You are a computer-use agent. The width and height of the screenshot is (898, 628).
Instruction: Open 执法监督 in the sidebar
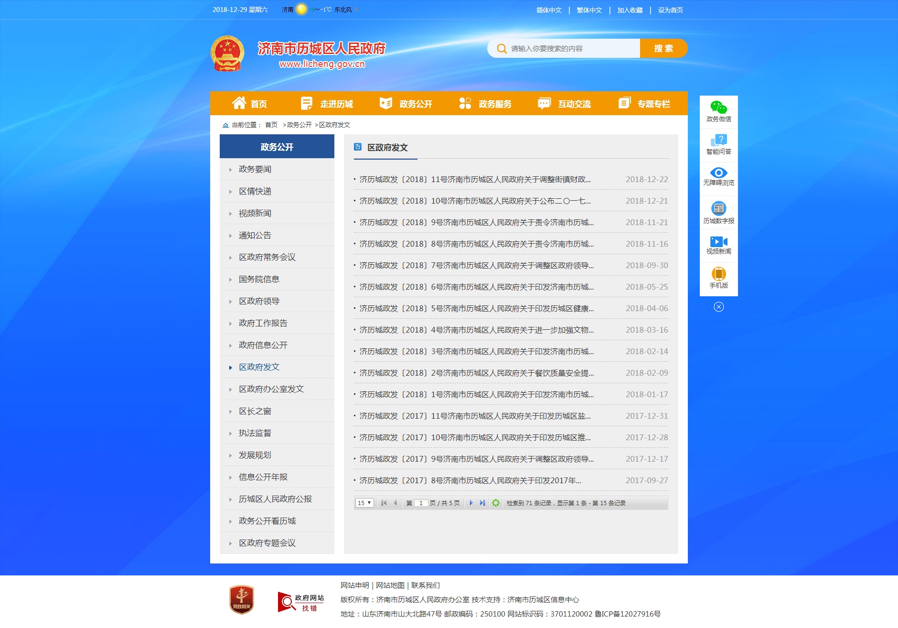(x=277, y=433)
